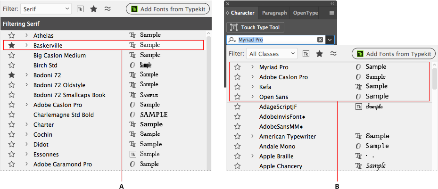The image size is (438, 189).
Task: Cycle Character panel display options arrows
Action: point(227,13)
